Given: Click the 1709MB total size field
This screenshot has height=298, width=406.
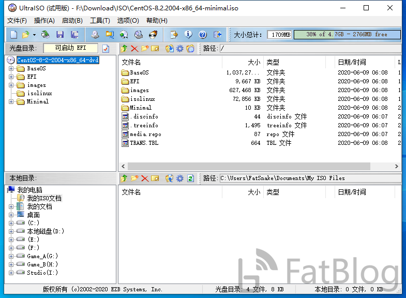Looking at the screenshot, I should coord(279,35).
